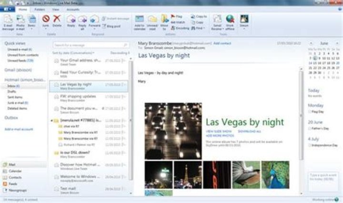Image resolution: width=343 pixels, height=203 pixels.
Task: Click Add to calendar
Action: 140,22
